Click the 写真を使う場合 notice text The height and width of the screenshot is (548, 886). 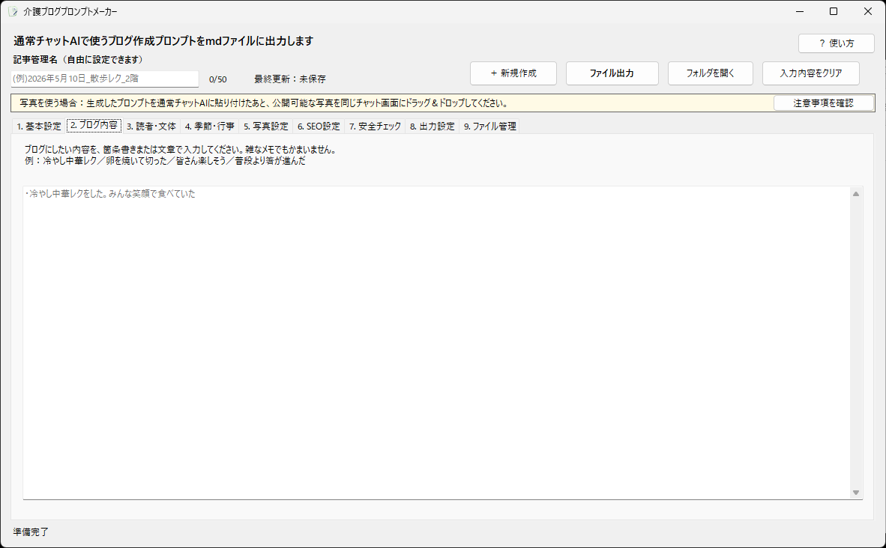(263, 103)
